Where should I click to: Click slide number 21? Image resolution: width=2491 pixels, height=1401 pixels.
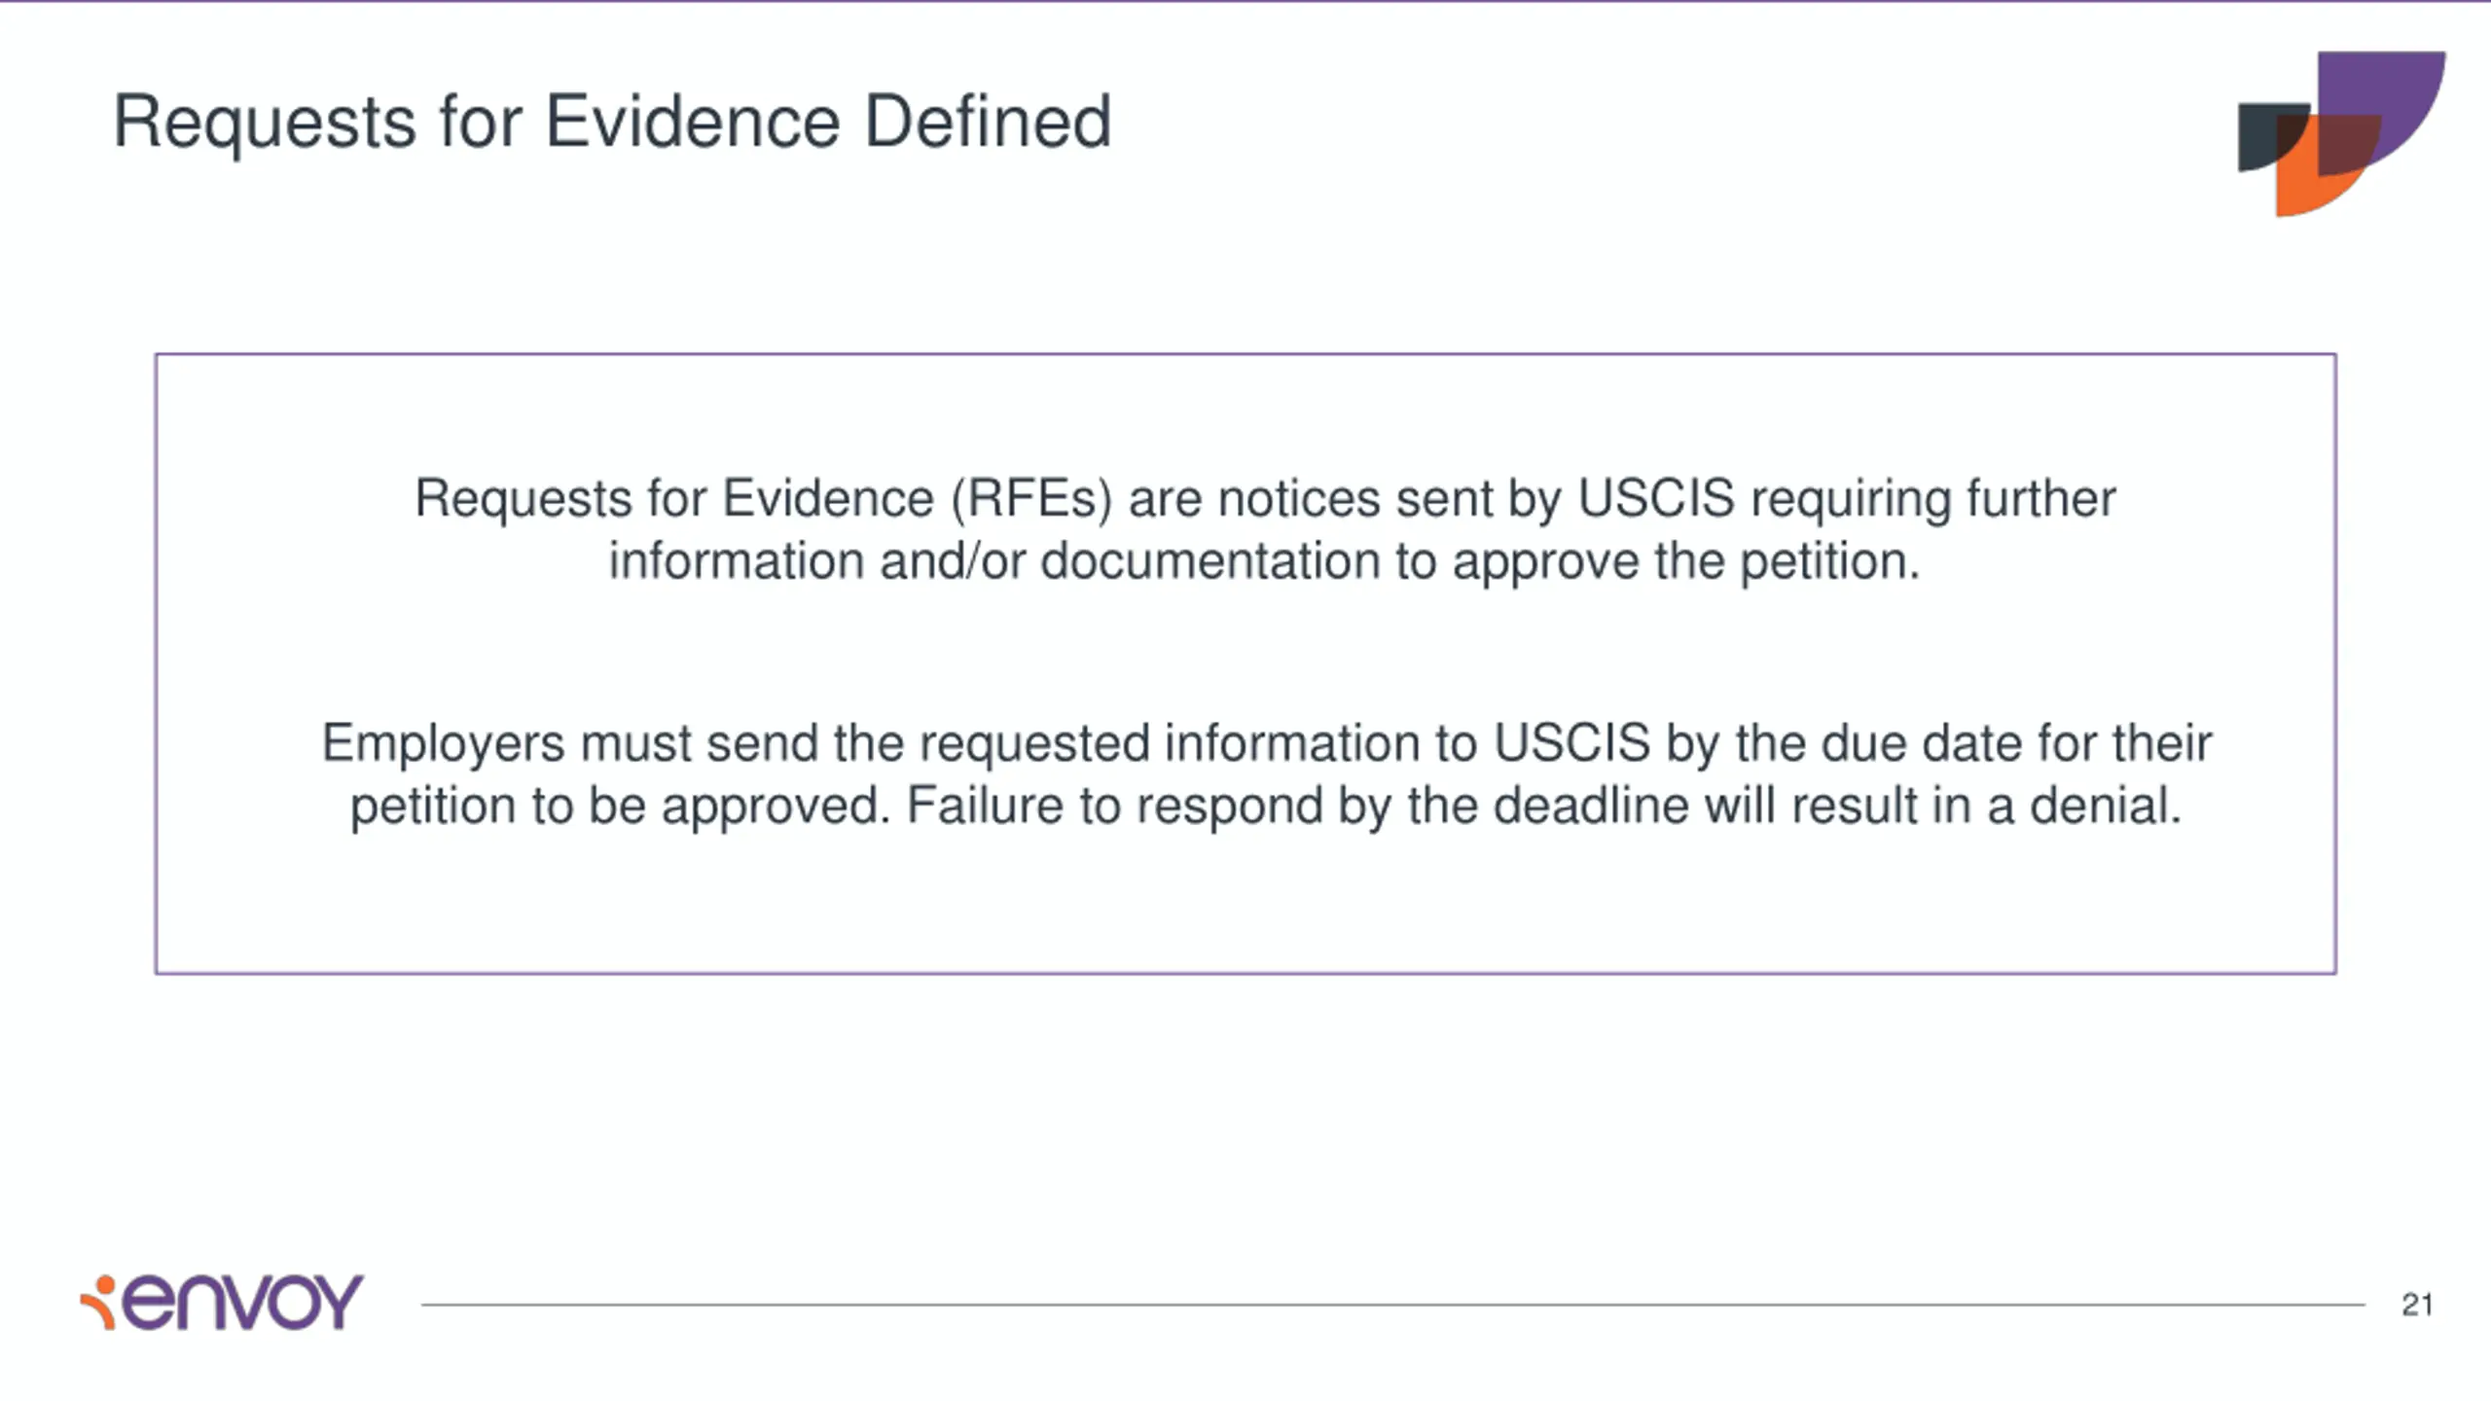(2417, 1305)
